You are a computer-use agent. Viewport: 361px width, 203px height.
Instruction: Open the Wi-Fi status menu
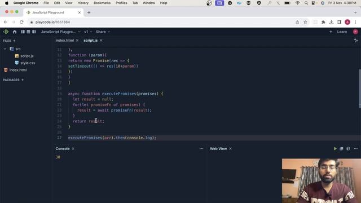(297, 3)
